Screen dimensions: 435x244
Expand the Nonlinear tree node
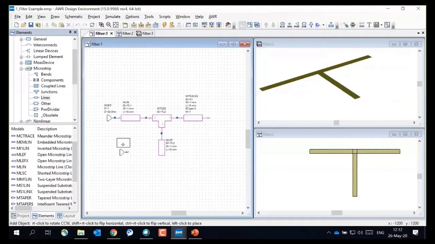pyautogui.click(x=21, y=121)
